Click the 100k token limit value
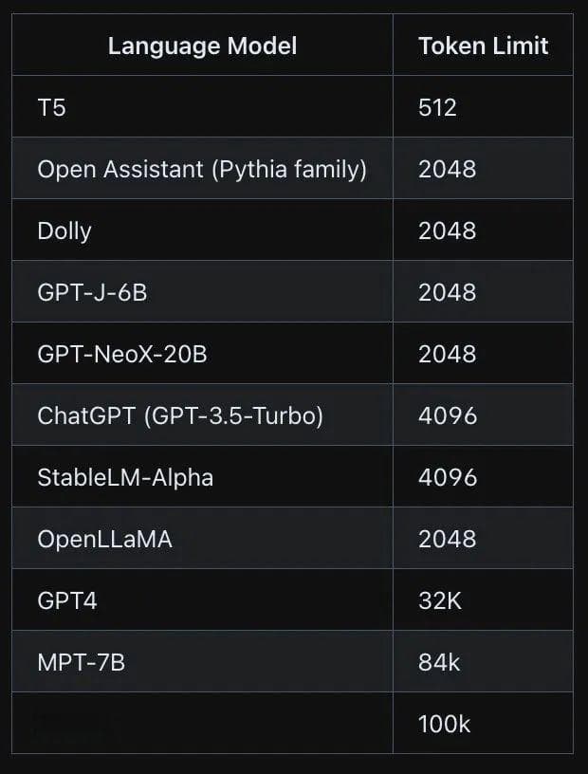The width and height of the screenshot is (588, 774). point(445,724)
